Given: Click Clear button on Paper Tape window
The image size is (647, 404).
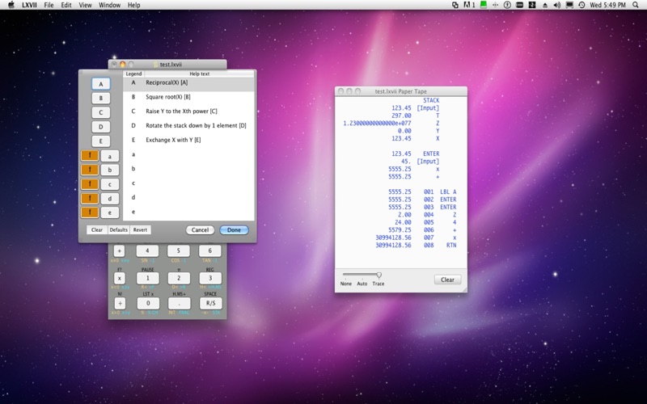Looking at the screenshot, I should pos(447,280).
